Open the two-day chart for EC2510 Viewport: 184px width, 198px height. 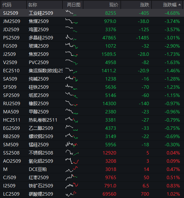pos(71,71)
